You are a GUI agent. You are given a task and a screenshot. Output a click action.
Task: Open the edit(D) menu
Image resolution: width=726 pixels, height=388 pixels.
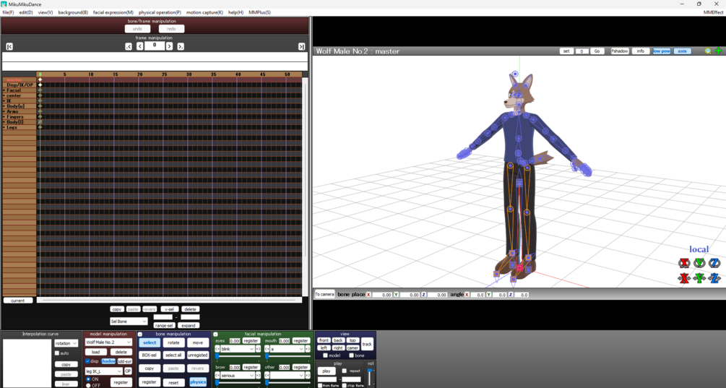(x=26, y=12)
